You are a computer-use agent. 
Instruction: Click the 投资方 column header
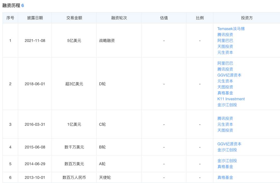(247, 18)
